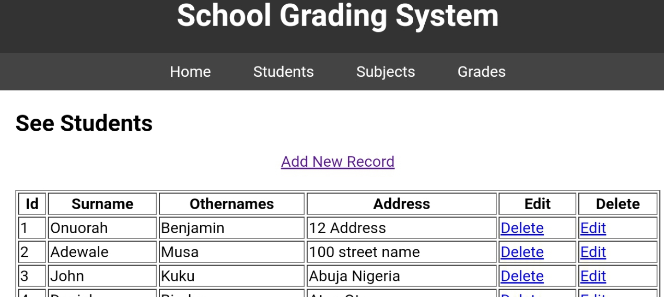Screen dimensions: 664x297
Task: Click Delete link in Adewale's row
Action: 522,252
